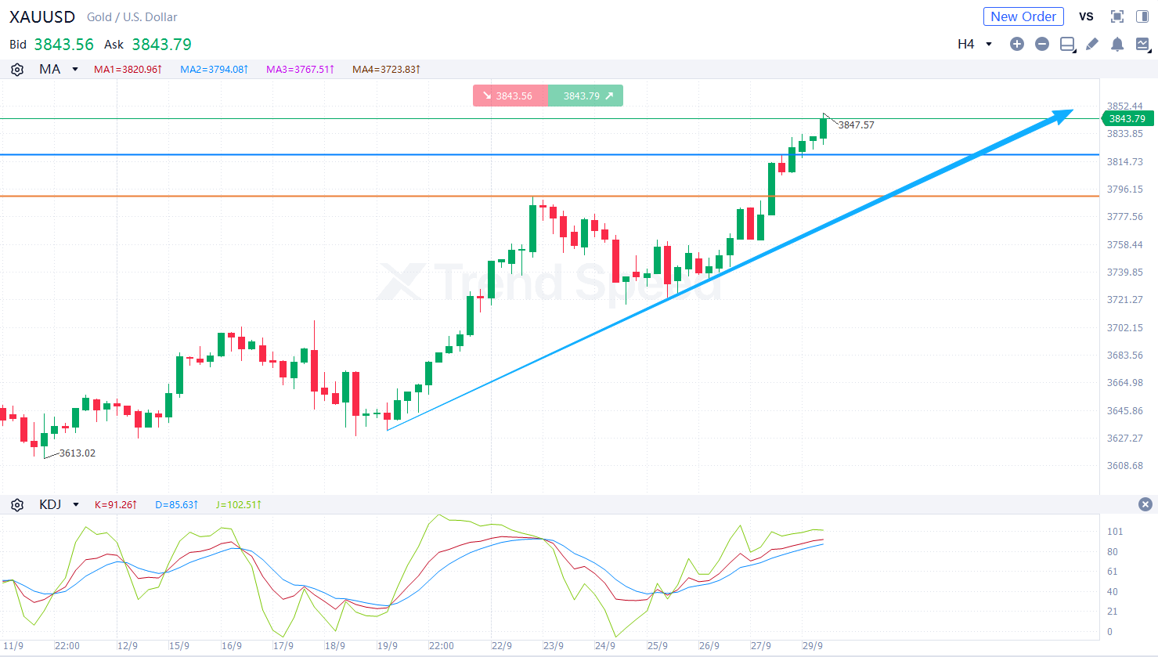
Task: Close the KDJ indicator panel
Action: 1145,504
